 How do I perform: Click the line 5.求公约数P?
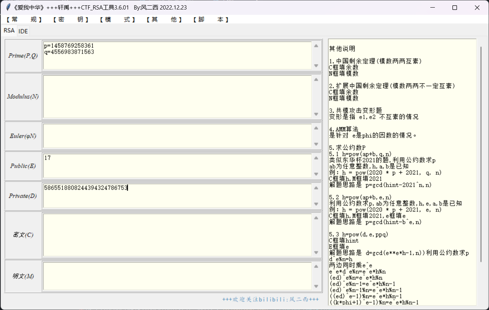[x=347, y=148]
